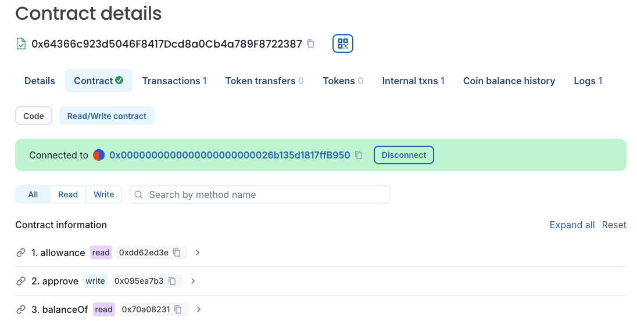
Task: Copy the connected wallet address
Action: pyautogui.click(x=359, y=155)
